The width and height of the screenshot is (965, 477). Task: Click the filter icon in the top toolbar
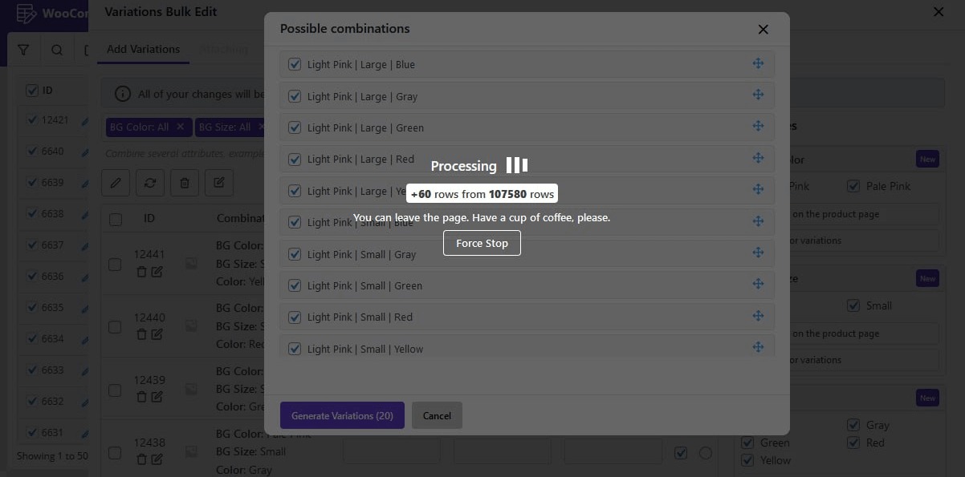[24, 50]
